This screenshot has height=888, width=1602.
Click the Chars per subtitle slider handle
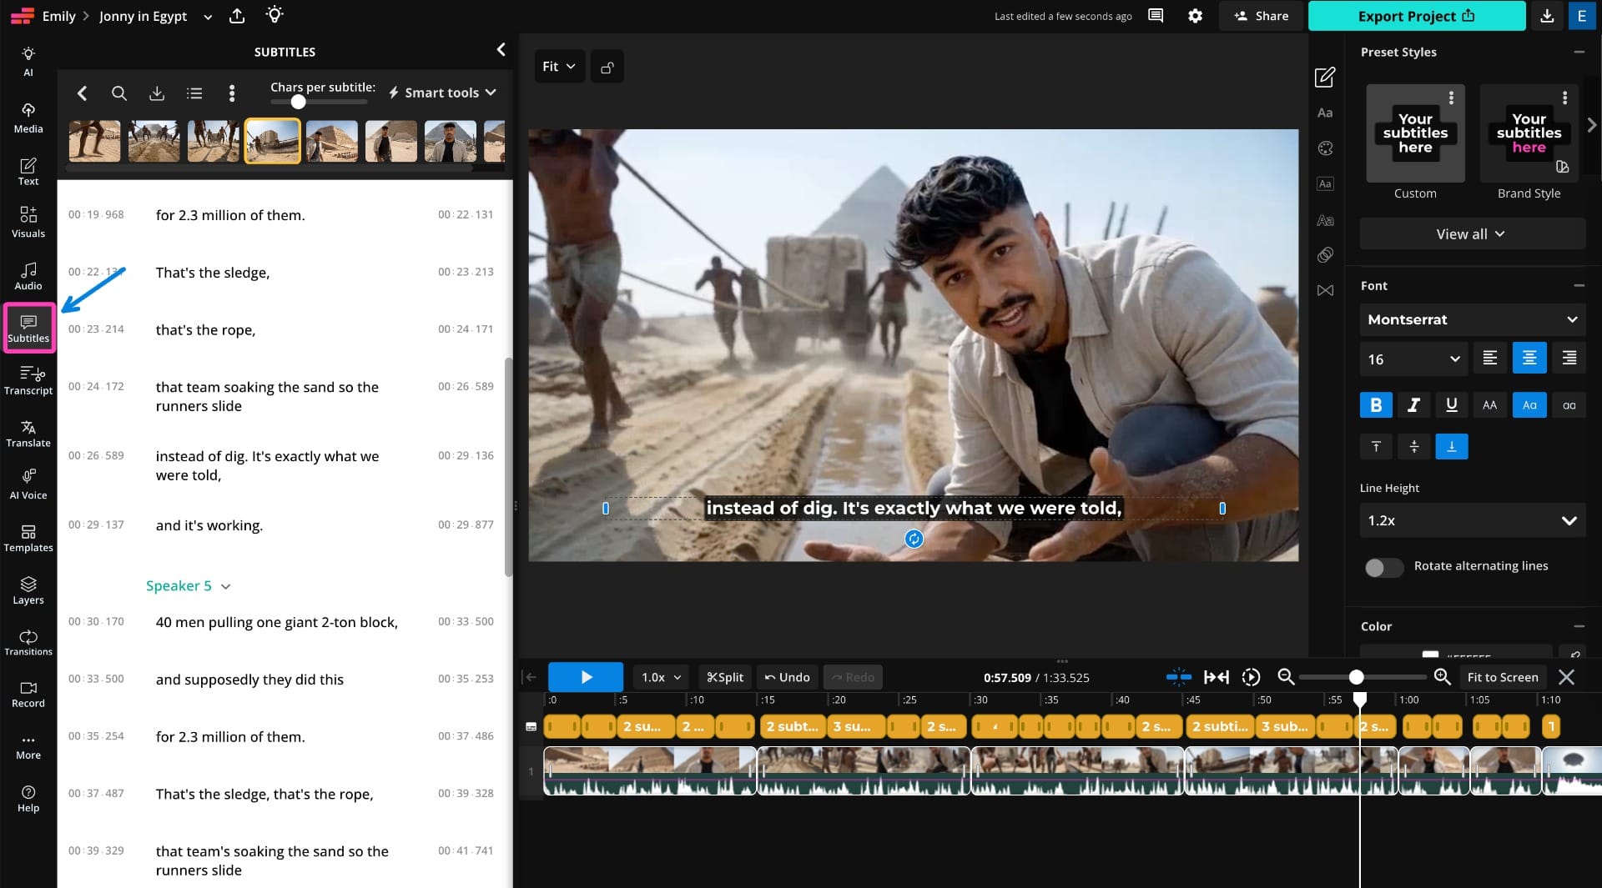(x=298, y=102)
